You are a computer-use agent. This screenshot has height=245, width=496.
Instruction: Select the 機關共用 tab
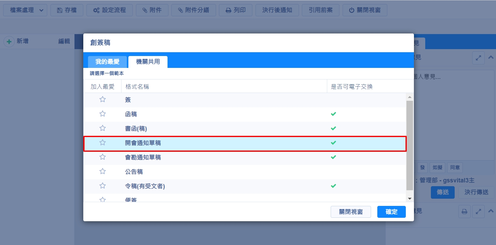coord(148,62)
